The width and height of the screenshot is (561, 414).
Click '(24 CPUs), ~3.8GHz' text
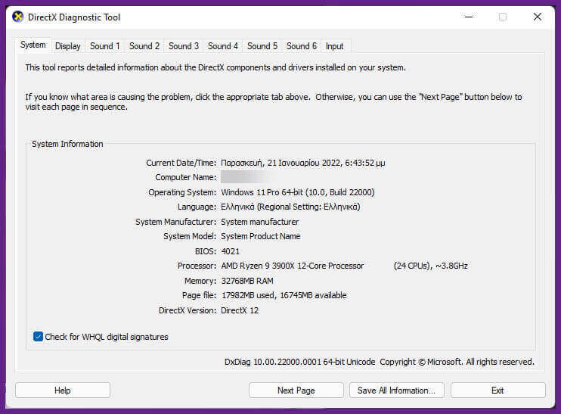pos(431,266)
